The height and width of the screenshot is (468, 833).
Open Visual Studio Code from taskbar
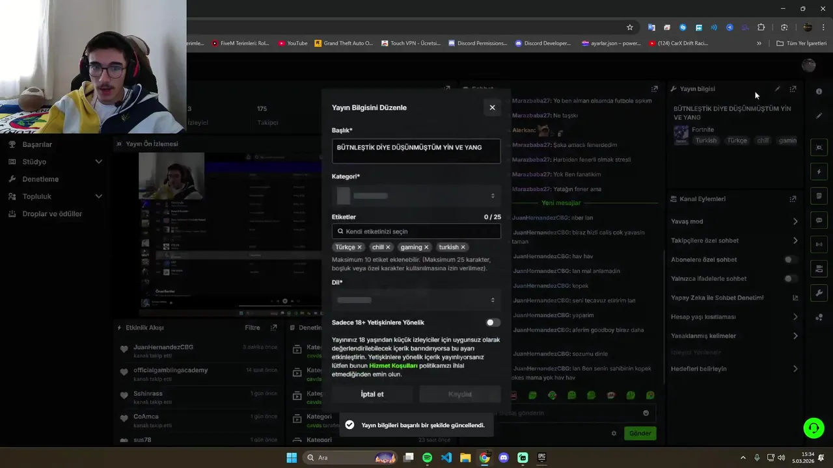(446, 458)
